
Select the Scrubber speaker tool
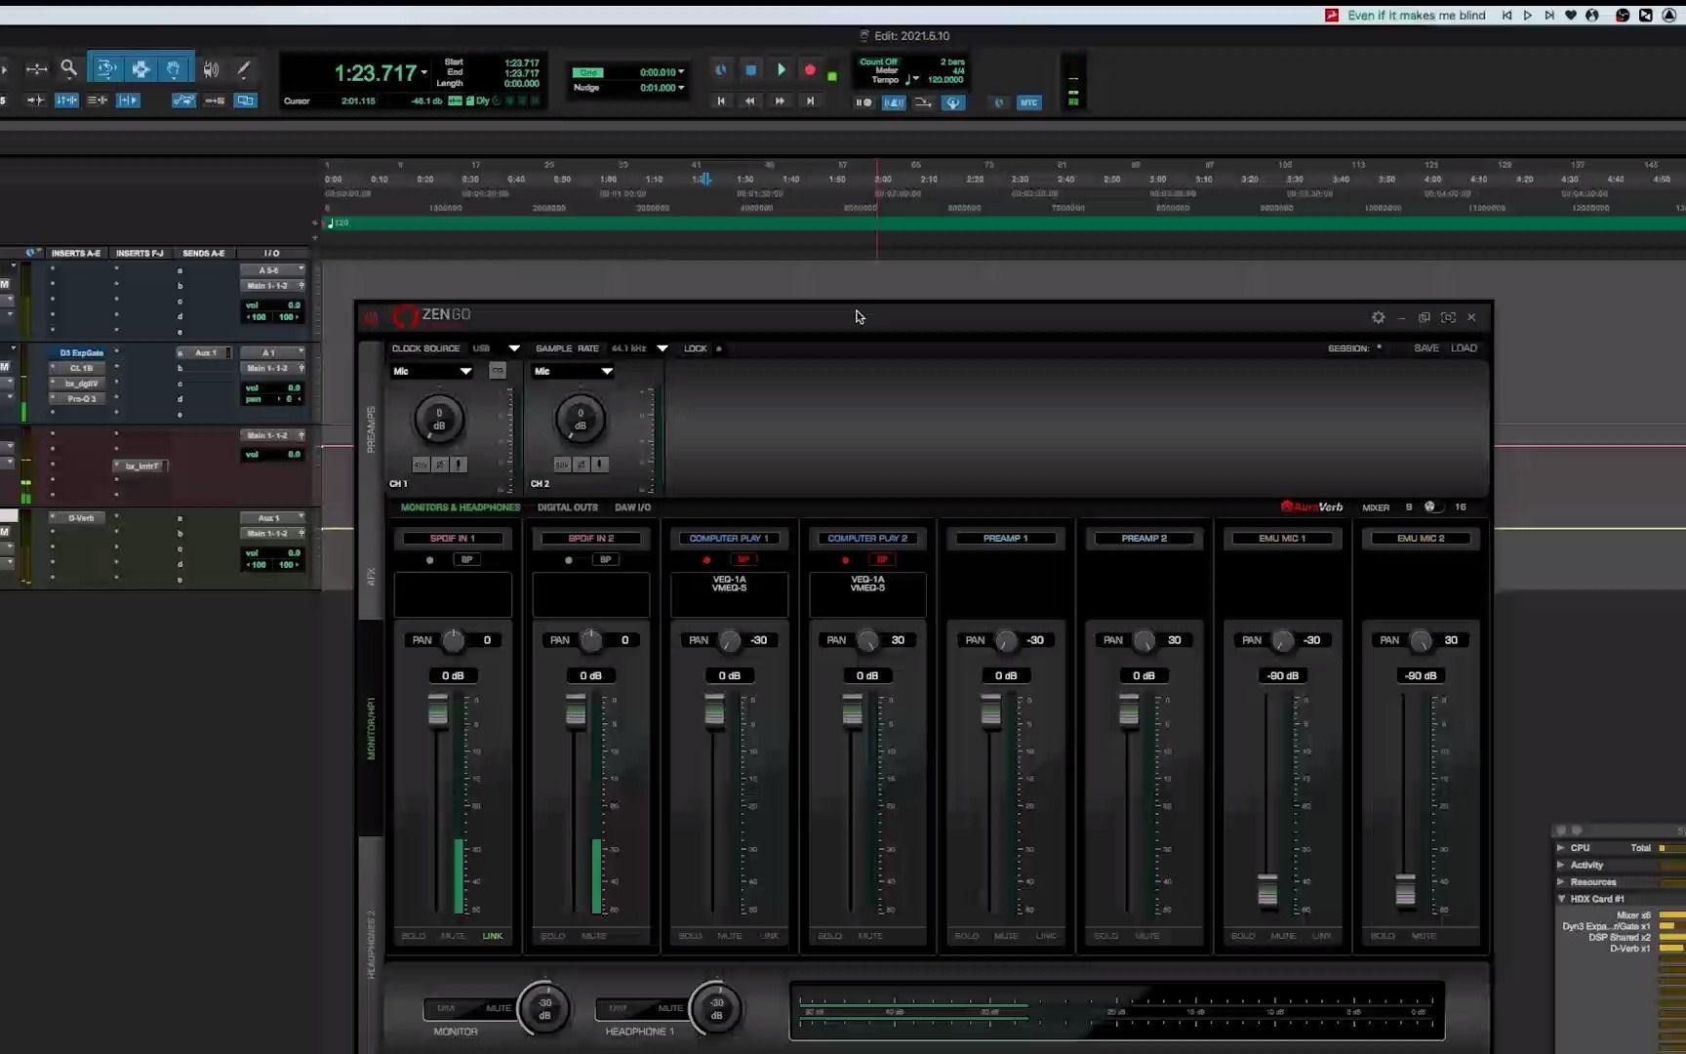(211, 69)
